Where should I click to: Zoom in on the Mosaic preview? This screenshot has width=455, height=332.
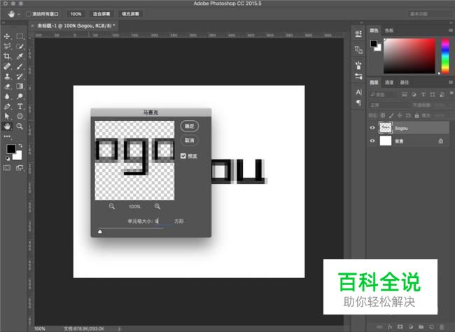click(x=157, y=206)
